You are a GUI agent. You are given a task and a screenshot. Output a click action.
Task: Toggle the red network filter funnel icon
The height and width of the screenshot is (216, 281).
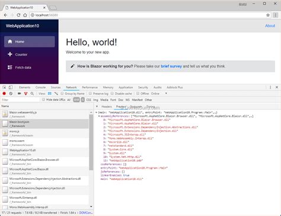(25, 94)
